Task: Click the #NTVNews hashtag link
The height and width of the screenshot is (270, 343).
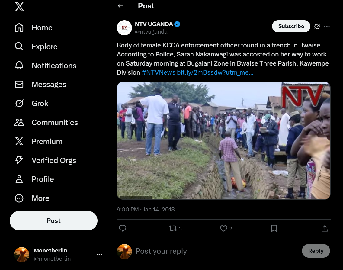Action: pyautogui.click(x=159, y=72)
